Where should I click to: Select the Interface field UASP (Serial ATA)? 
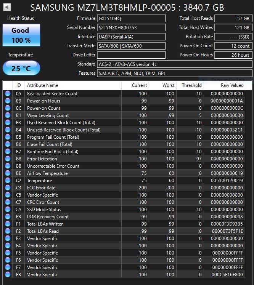pyautogui.click(x=131, y=37)
